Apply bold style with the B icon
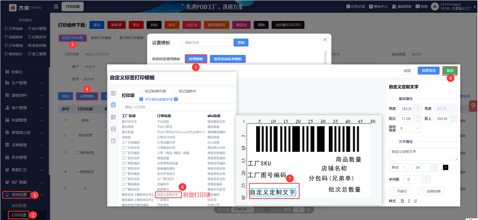 (x=402, y=201)
